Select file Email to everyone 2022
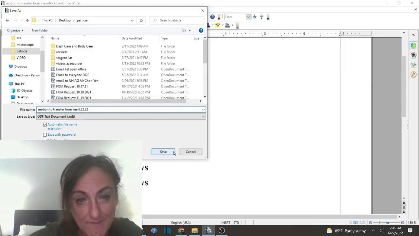 [x=72, y=75]
